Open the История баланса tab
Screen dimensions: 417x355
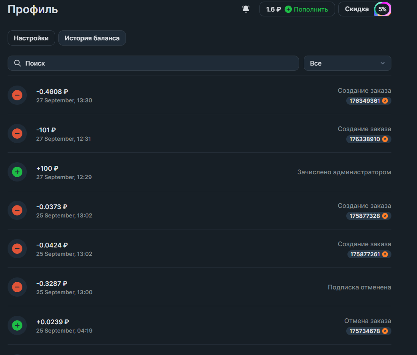(x=92, y=38)
